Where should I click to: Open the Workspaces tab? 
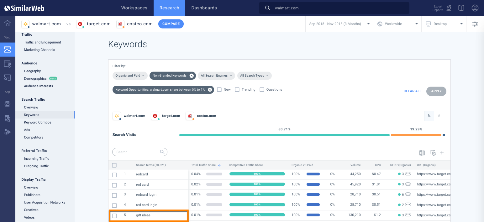(x=134, y=8)
